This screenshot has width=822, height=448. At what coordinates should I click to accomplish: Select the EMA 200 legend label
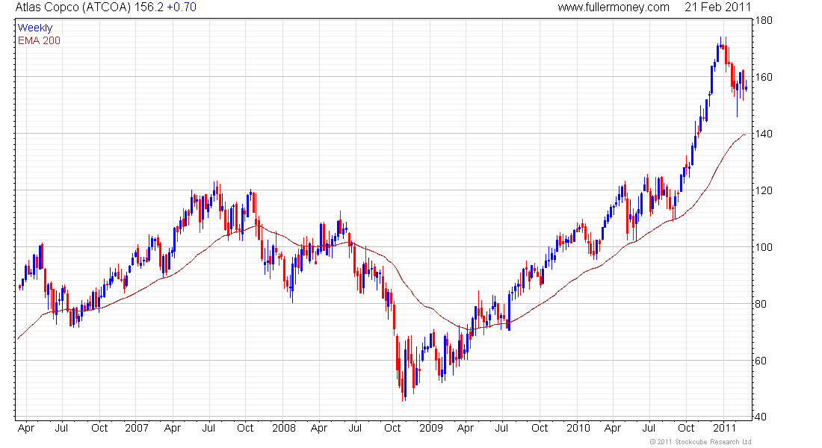pos(39,40)
